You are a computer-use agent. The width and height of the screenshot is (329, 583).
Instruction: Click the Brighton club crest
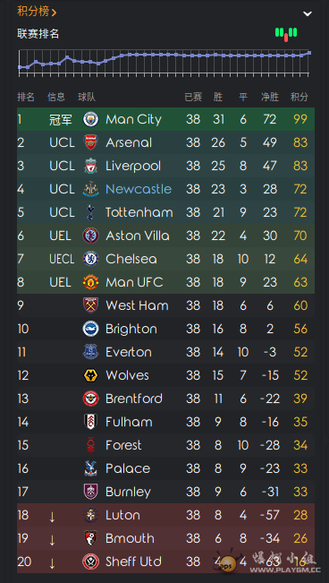click(x=90, y=329)
